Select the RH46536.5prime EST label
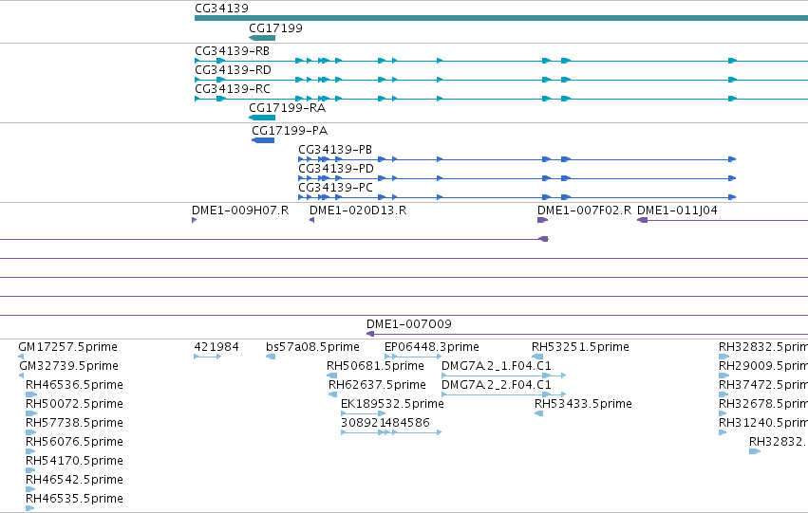This screenshot has height=513, width=808. point(74,385)
